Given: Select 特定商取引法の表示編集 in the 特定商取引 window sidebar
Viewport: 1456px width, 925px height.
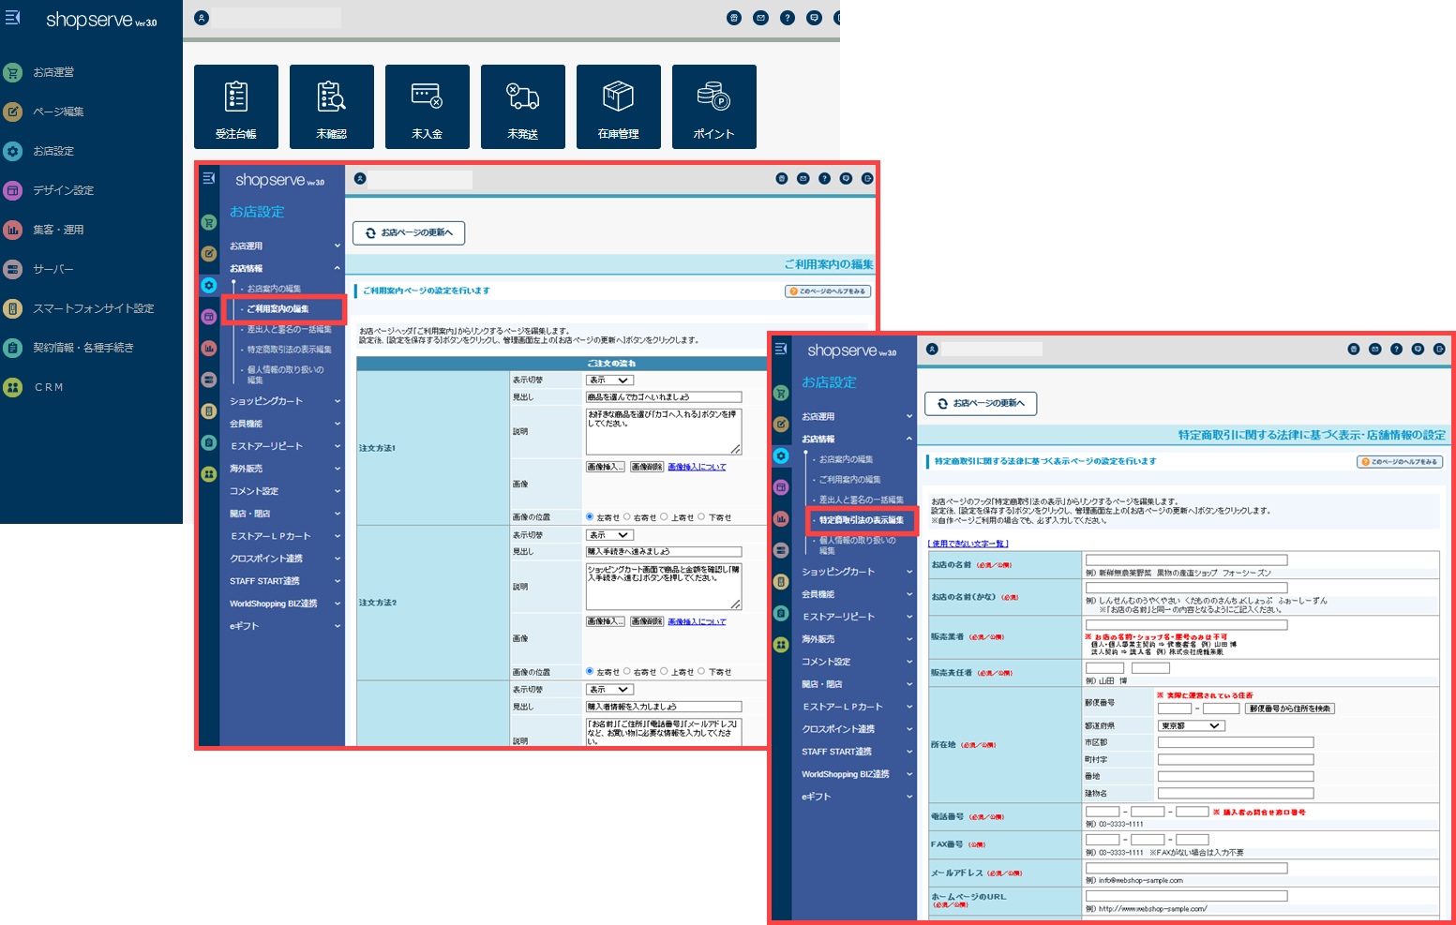Looking at the screenshot, I should tap(862, 520).
